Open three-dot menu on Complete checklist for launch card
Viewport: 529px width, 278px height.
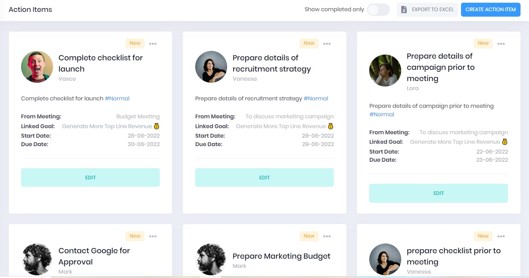point(153,44)
